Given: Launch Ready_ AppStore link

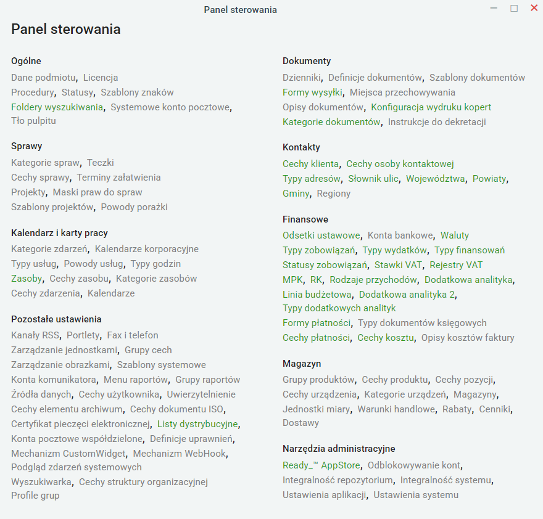Looking at the screenshot, I should (321, 465).
